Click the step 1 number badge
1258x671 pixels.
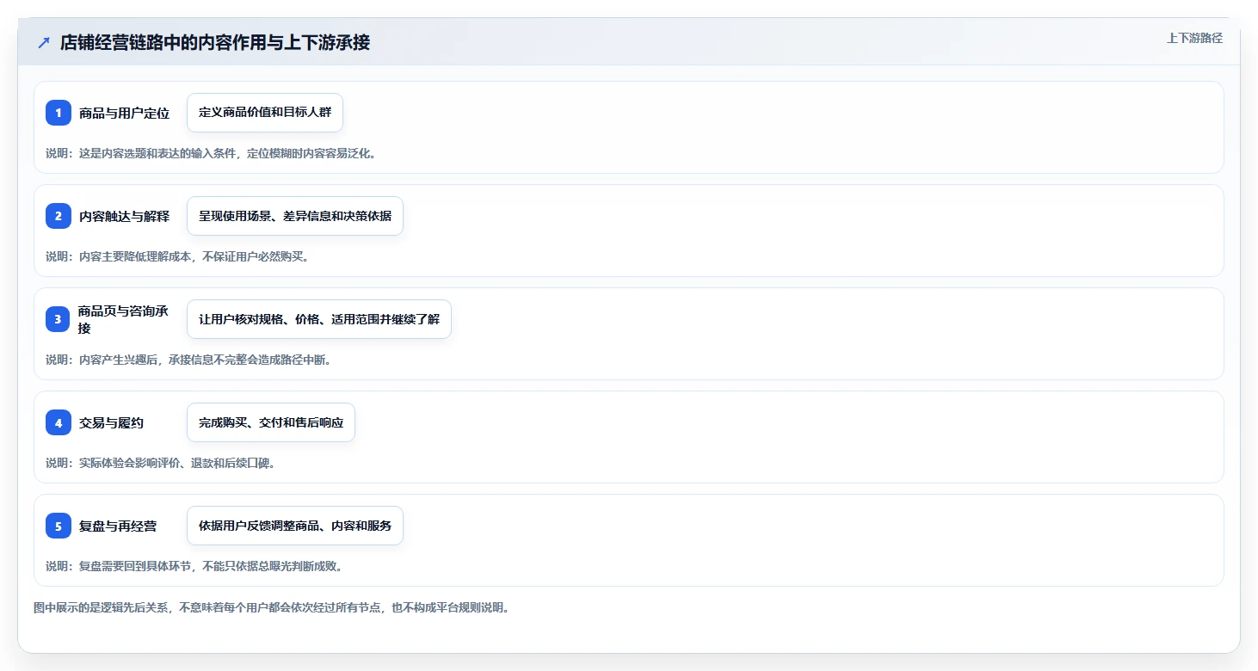pyautogui.click(x=59, y=113)
